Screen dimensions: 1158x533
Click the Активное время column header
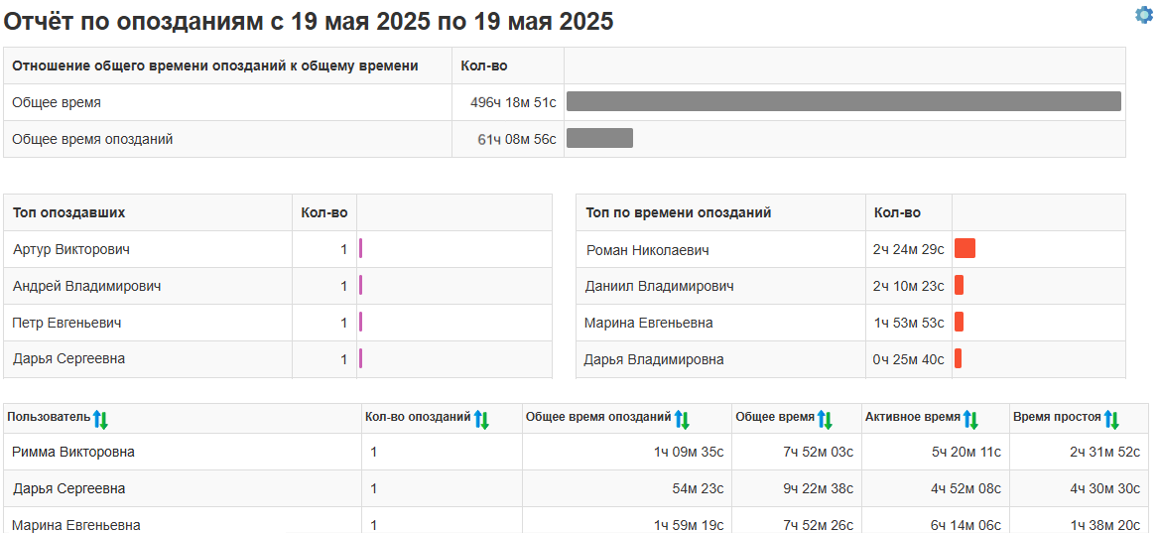(x=912, y=418)
